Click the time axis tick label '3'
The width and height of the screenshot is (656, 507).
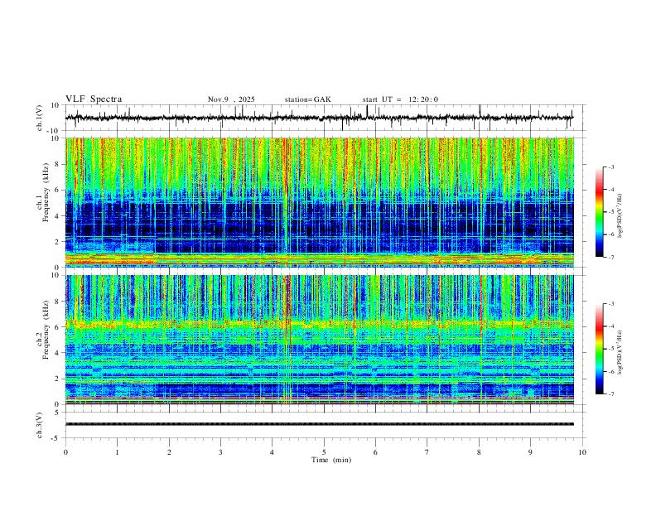(220, 452)
